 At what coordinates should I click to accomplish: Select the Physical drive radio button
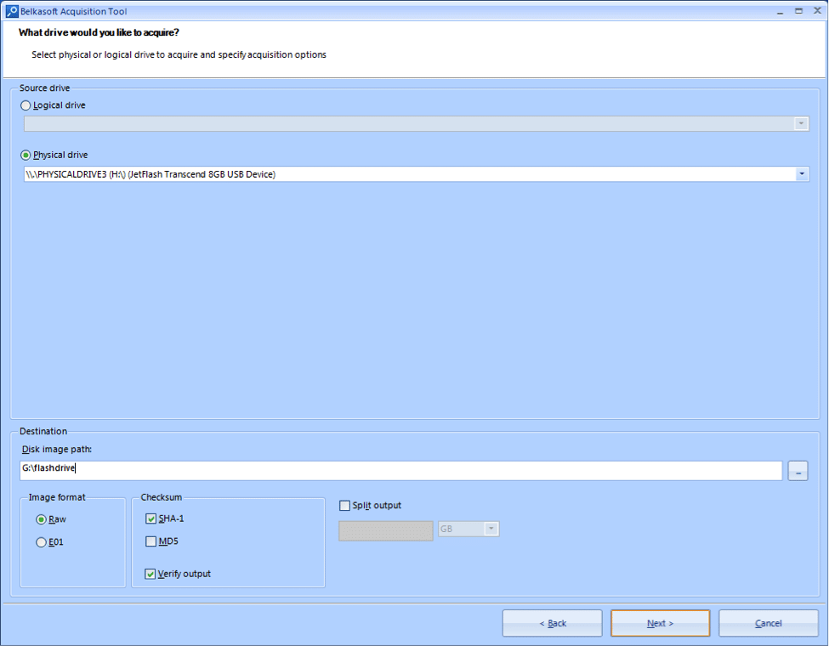pos(26,156)
